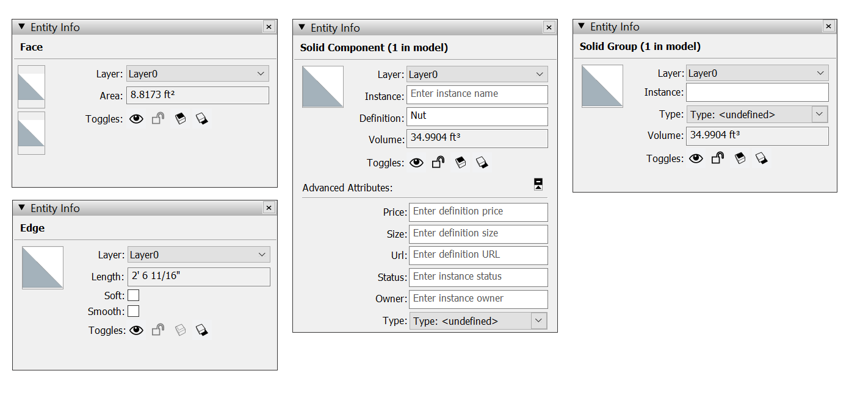Toggle Hidden eye in Solid Component panel
This screenshot has height=393, width=860.
pyautogui.click(x=416, y=163)
